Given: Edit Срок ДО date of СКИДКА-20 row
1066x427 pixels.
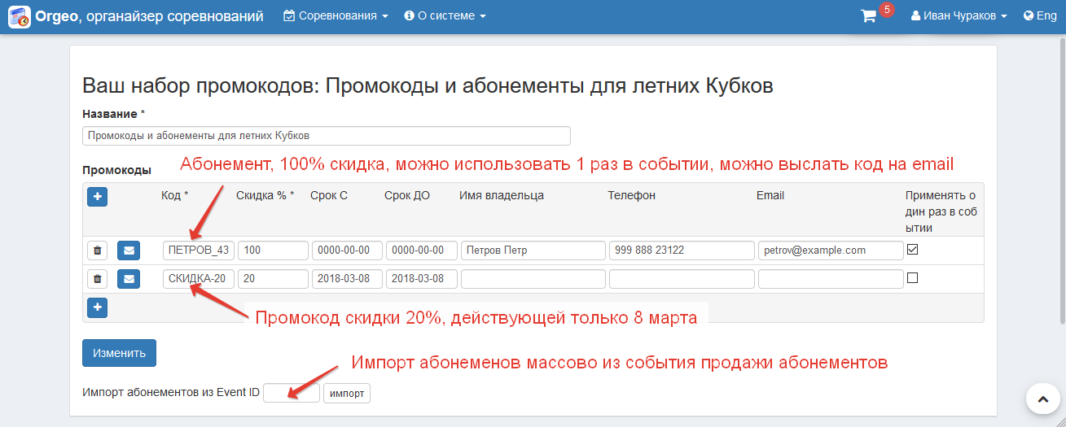Looking at the screenshot, I should point(421,279).
